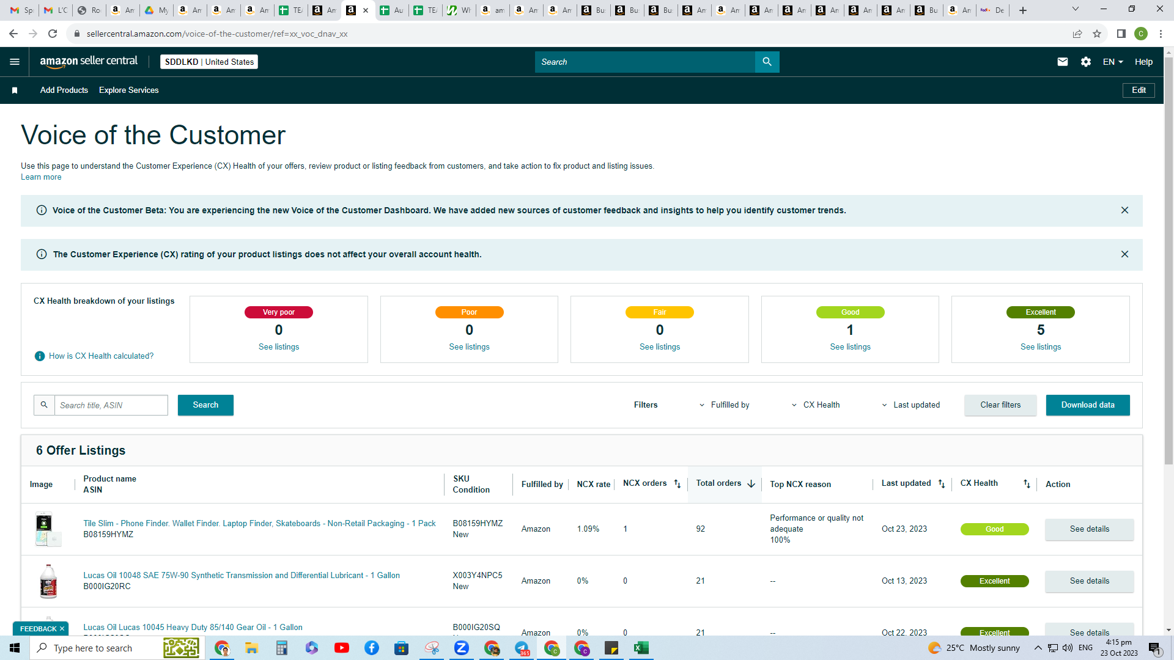The height and width of the screenshot is (660, 1174).
Task: Open a new browser tab
Action: pos(1023,10)
